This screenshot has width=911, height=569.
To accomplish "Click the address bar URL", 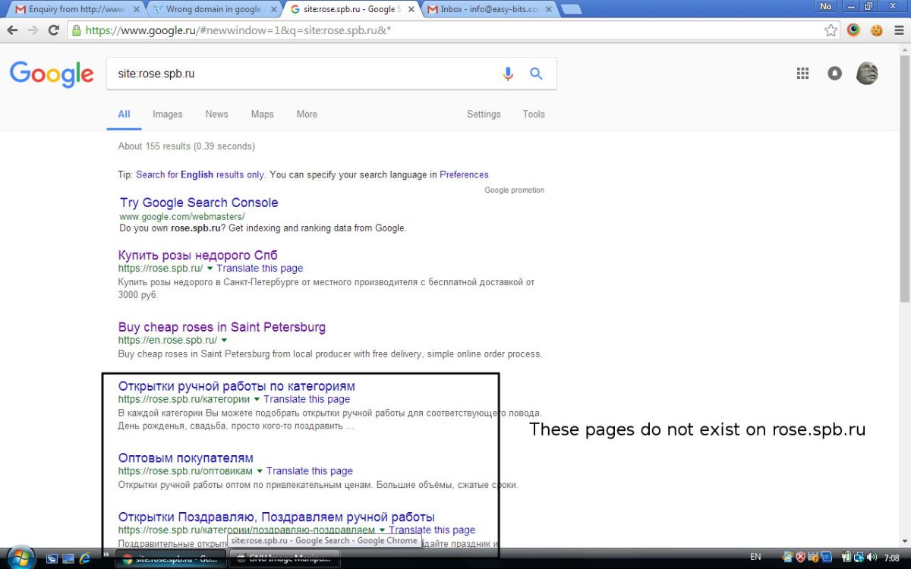I will (238, 30).
